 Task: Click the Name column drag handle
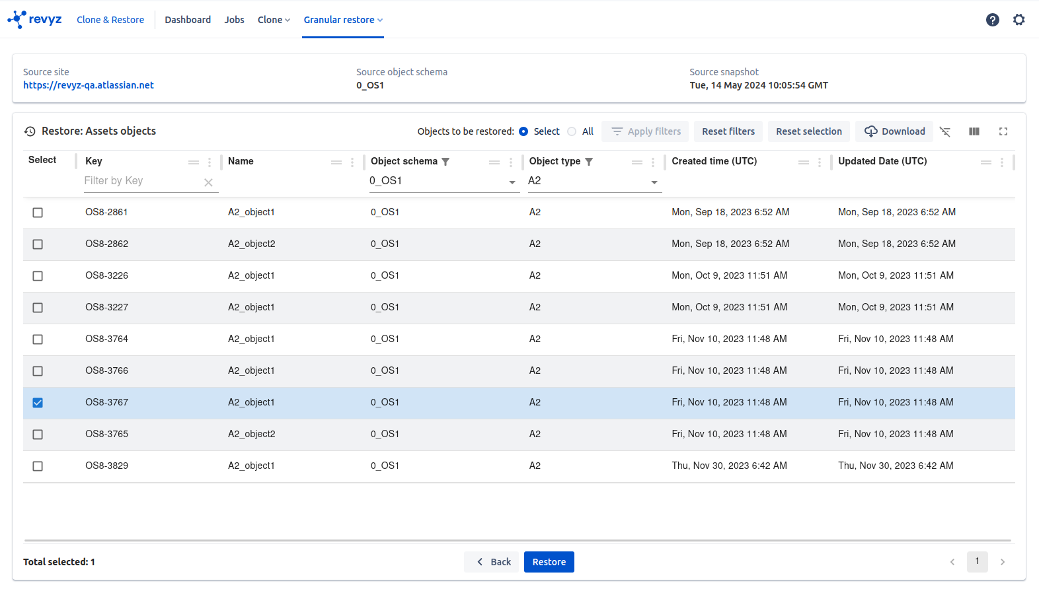pos(336,162)
